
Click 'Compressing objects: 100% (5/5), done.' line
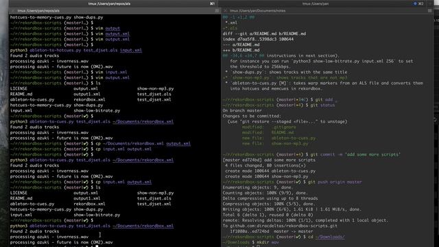(x=269, y=204)
